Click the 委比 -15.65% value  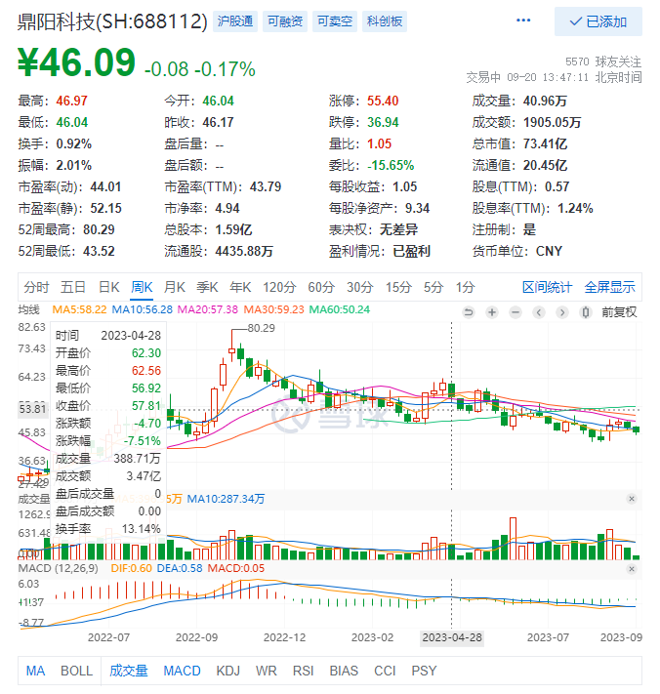(x=391, y=166)
